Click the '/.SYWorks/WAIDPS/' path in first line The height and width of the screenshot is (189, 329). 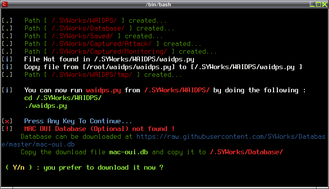(x=84, y=21)
